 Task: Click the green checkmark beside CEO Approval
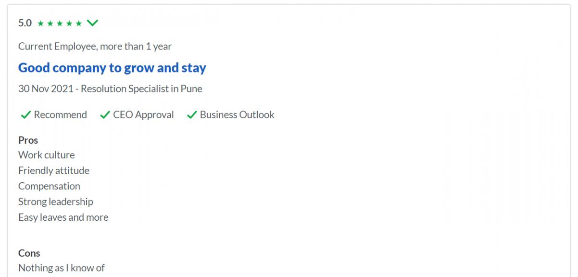pos(104,115)
